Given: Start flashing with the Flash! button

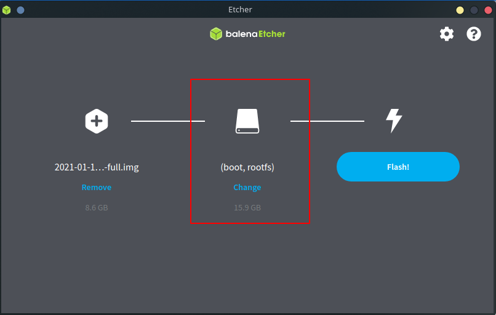Looking at the screenshot, I should 398,167.
